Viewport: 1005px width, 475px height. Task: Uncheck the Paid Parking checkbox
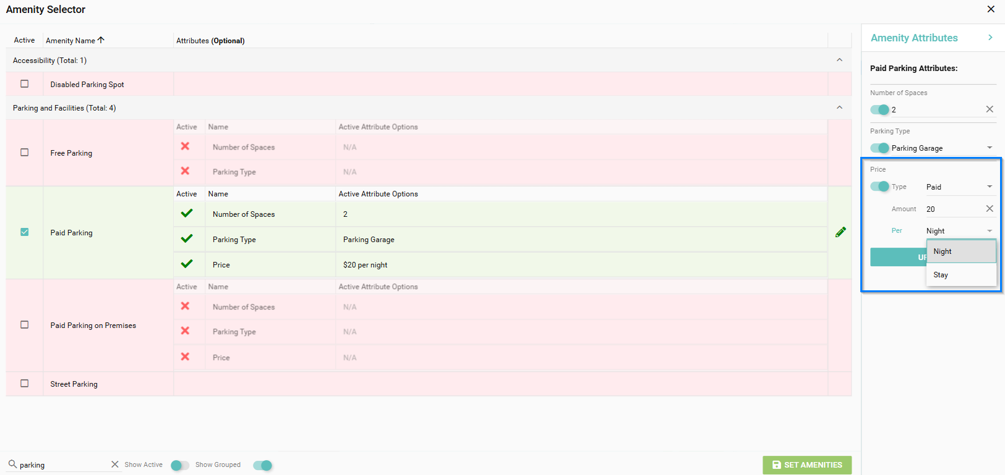(25, 232)
